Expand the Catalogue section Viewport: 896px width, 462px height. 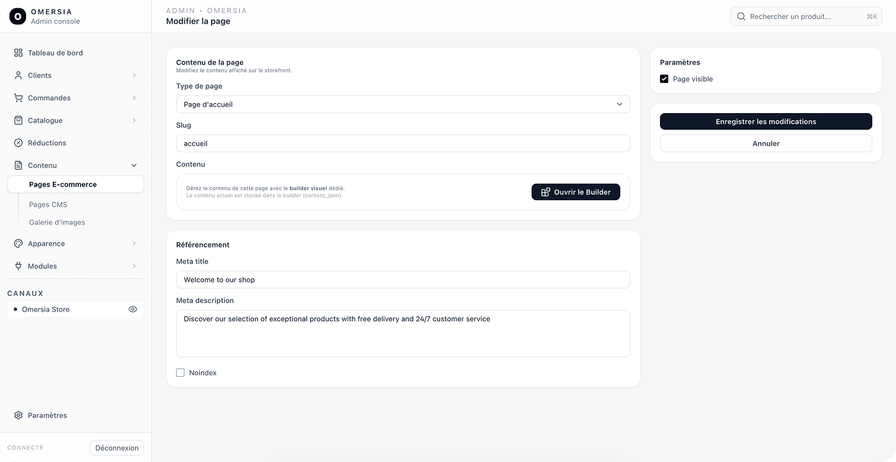tap(133, 120)
